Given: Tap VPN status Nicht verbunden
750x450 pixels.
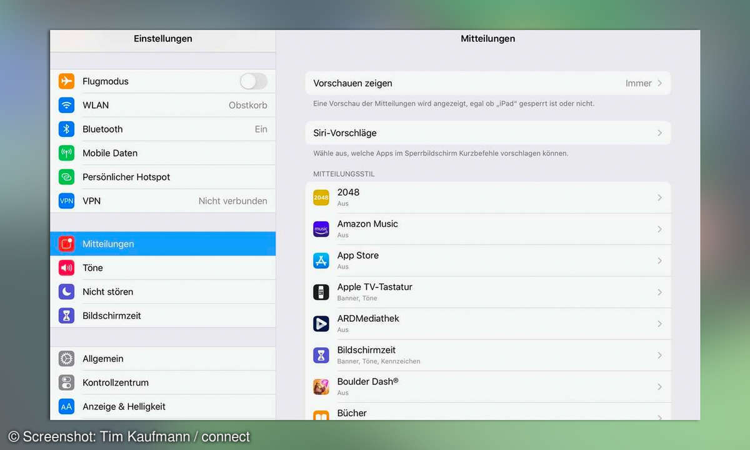Looking at the screenshot, I should click(x=232, y=201).
